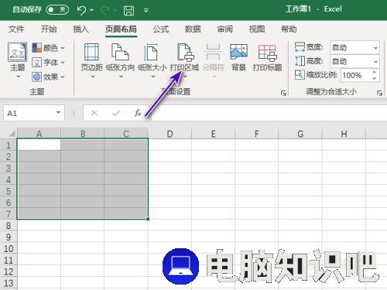The width and height of the screenshot is (387, 290).
Task: Click cell D3
Action: (x=170, y=168)
